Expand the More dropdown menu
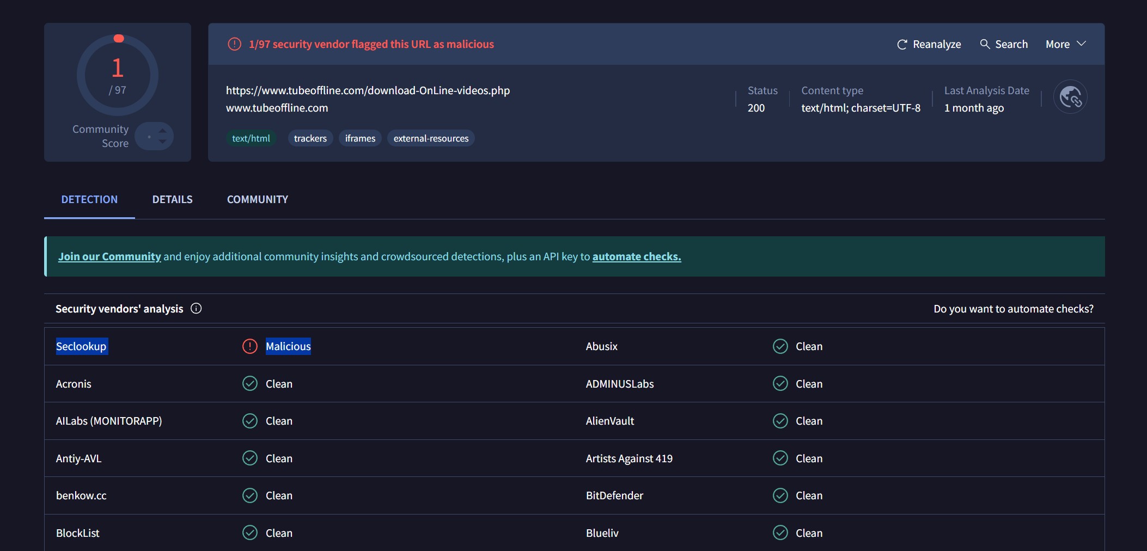This screenshot has width=1147, height=551. click(1066, 44)
